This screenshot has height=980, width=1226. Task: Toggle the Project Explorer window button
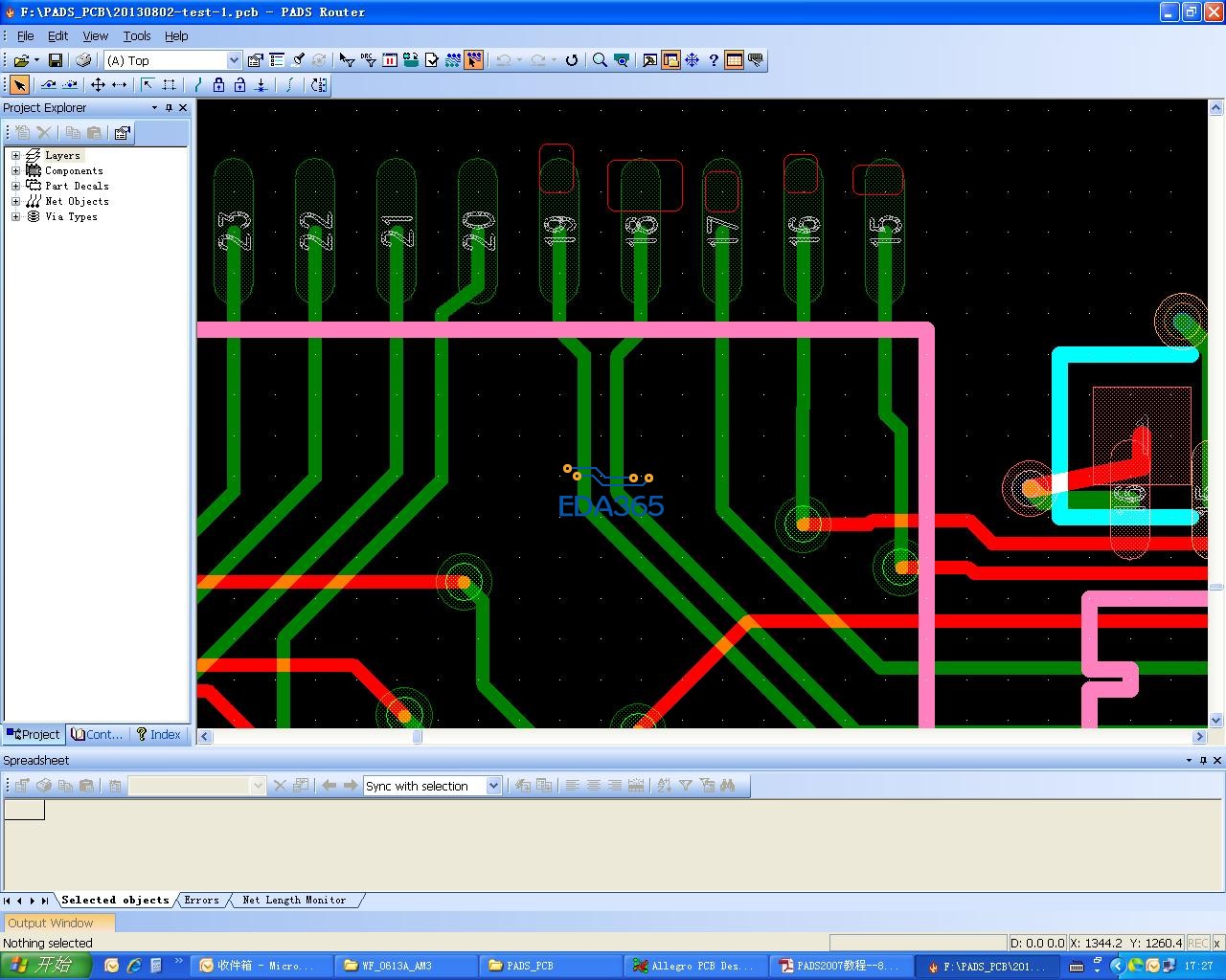tap(670, 60)
